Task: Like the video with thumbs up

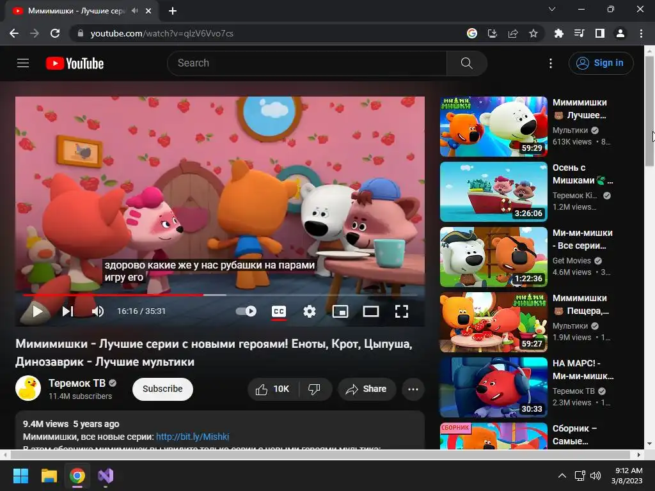Action: click(x=272, y=389)
